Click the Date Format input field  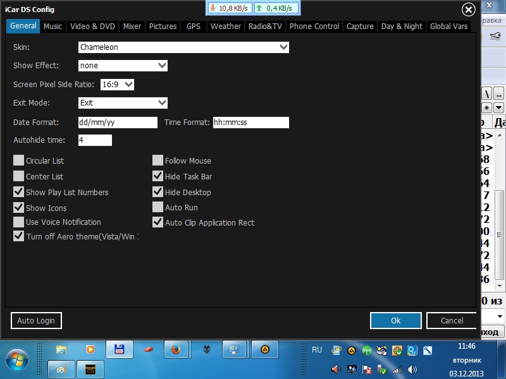[x=117, y=123]
